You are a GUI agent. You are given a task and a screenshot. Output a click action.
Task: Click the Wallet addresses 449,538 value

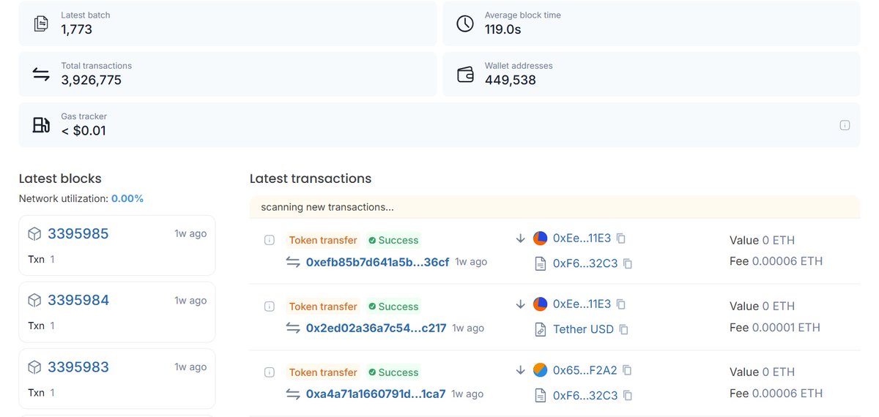(511, 80)
